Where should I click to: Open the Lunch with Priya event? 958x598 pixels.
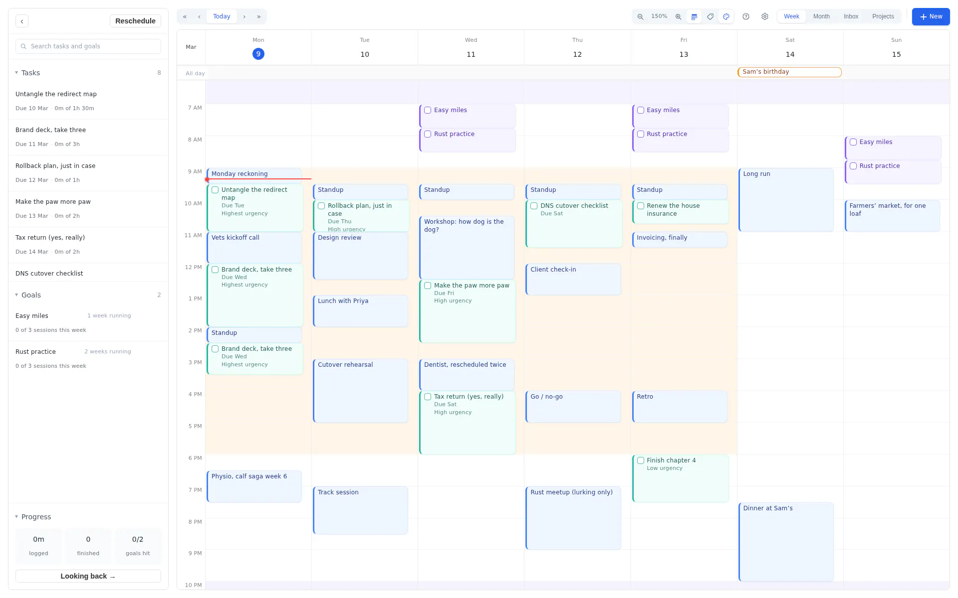coord(360,311)
